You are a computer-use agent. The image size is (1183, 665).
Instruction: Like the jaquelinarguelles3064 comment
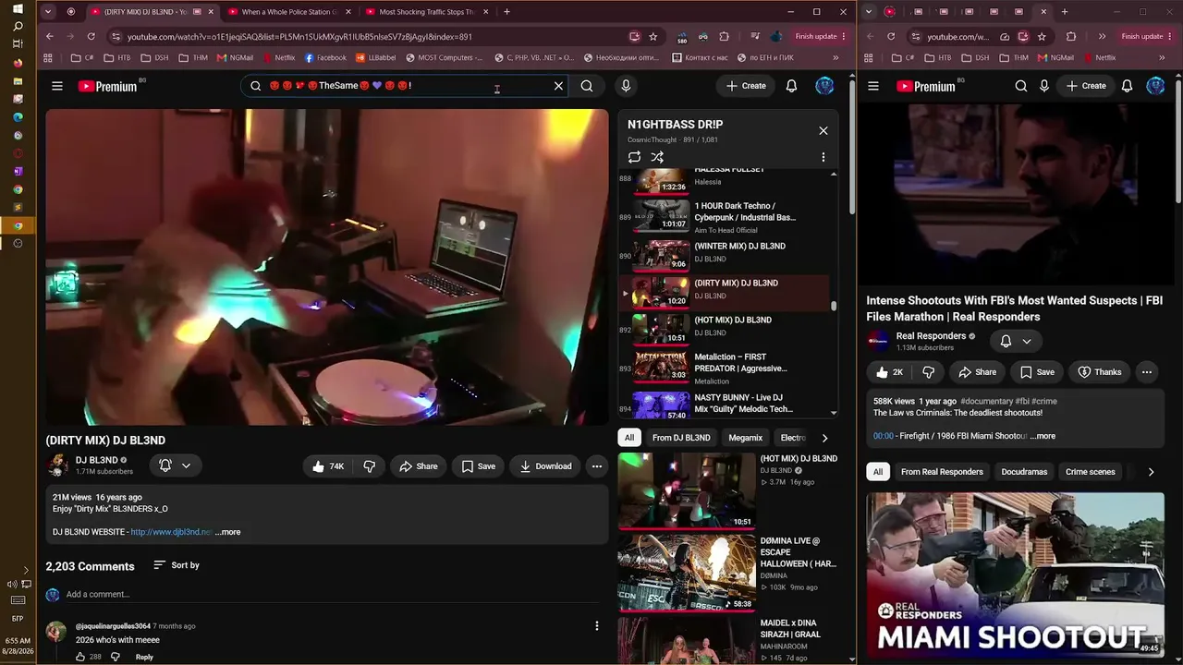point(80,657)
